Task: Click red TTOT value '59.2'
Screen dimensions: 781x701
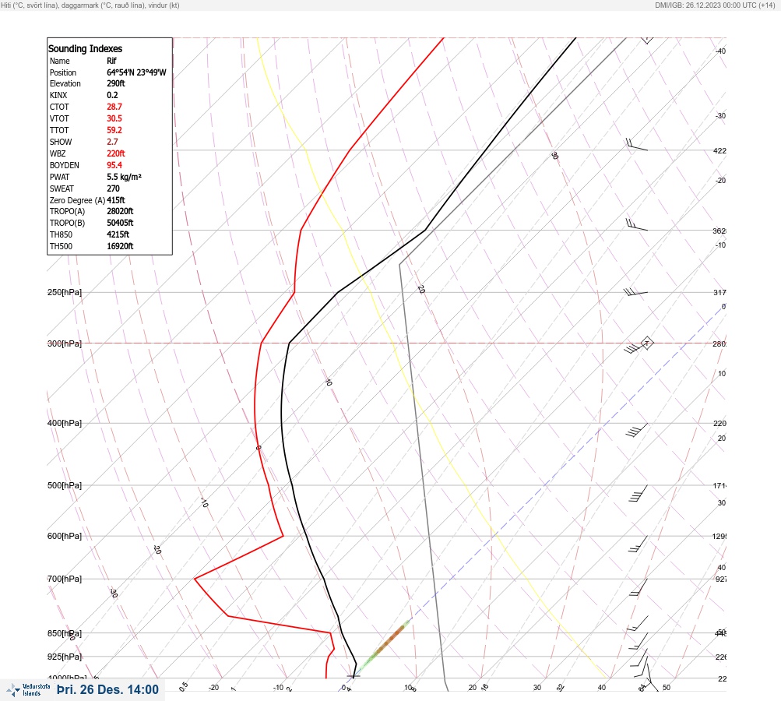Action: coord(114,130)
